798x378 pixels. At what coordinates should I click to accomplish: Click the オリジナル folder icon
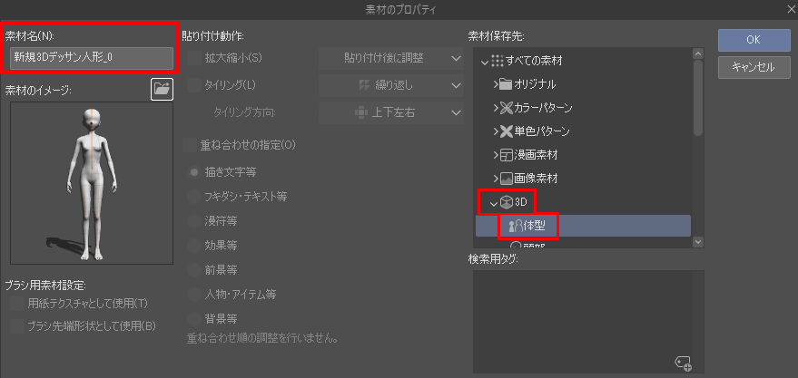pyautogui.click(x=506, y=84)
